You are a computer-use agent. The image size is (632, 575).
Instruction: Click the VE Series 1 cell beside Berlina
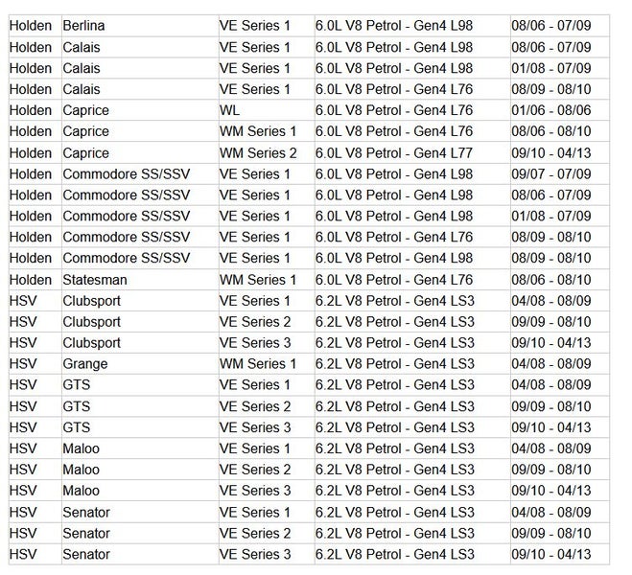pos(254,26)
